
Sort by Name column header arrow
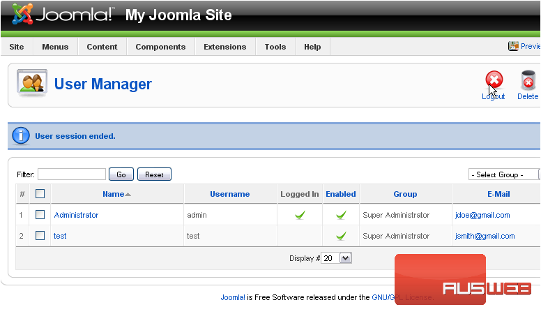click(128, 195)
